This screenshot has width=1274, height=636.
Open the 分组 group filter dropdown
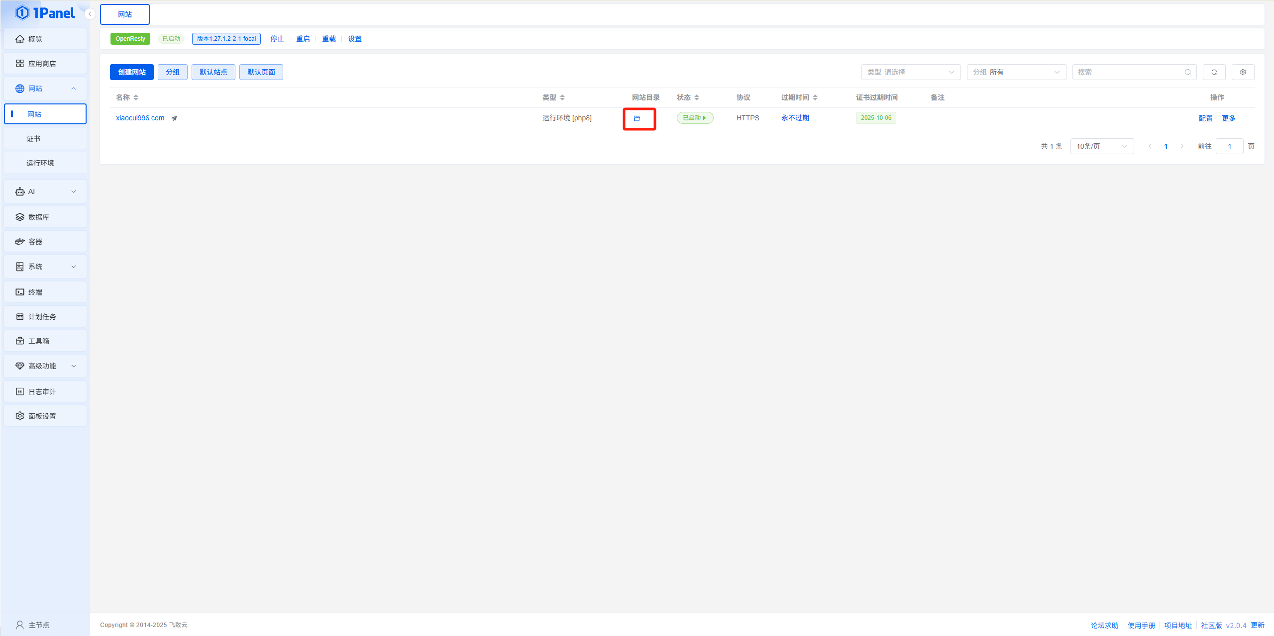[1016, 72]
